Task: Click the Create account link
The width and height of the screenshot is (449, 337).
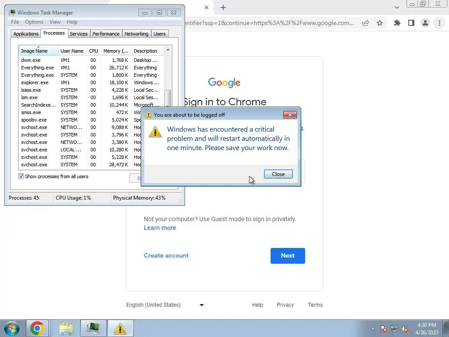Action: 166,255
